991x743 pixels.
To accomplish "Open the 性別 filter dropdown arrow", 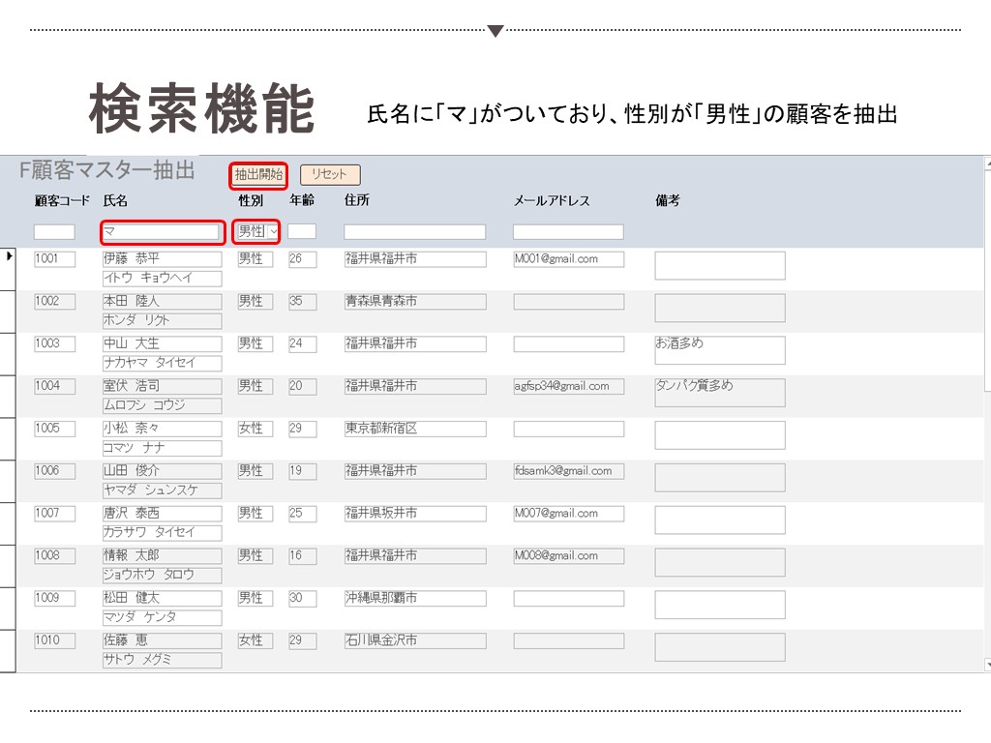I will [274, 232].
